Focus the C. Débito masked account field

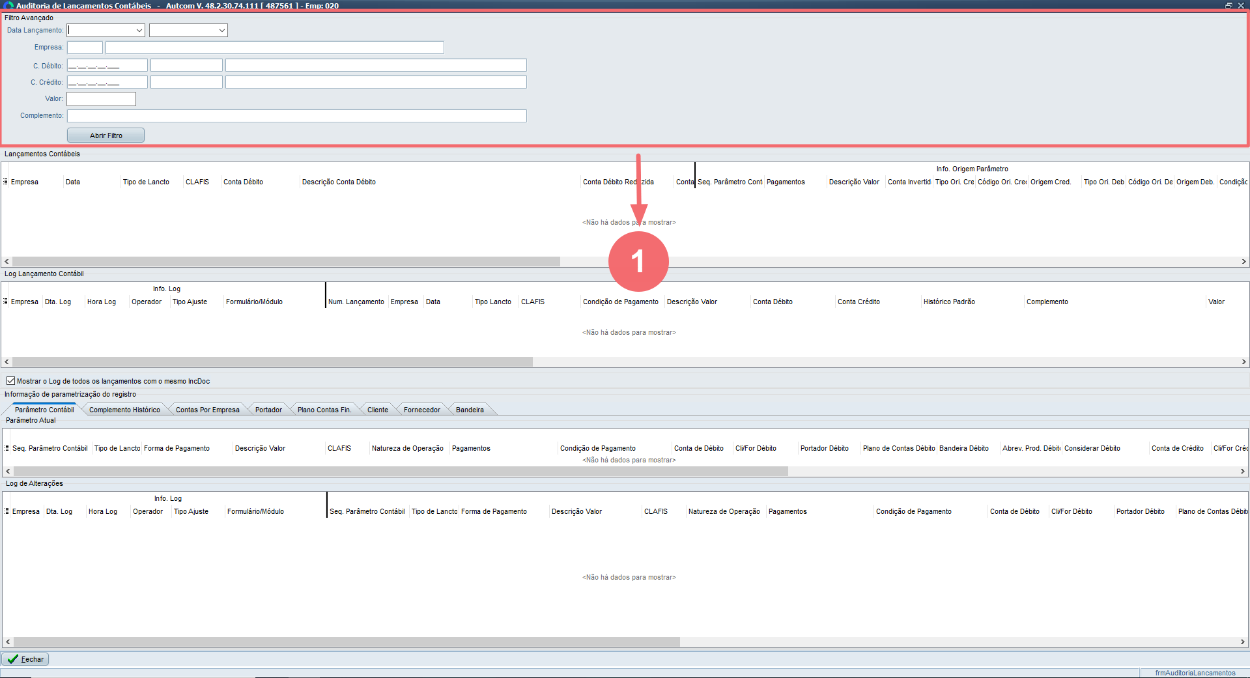[107, 65]
